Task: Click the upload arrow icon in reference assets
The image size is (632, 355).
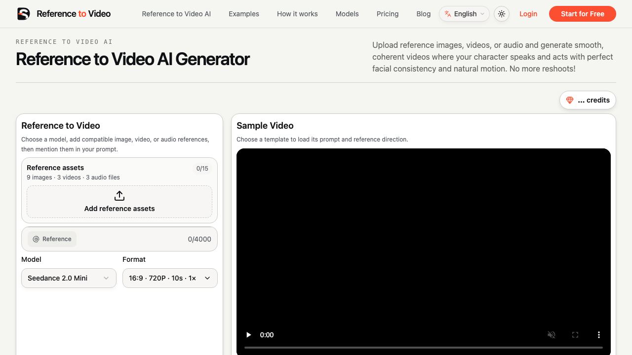Action: (x=119, y=196)
